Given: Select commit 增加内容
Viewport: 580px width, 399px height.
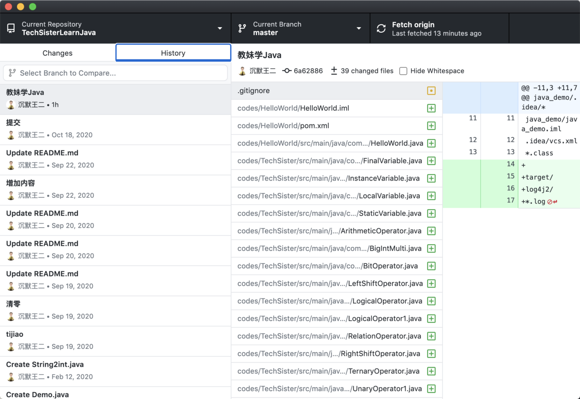Looking at the screenshot, I should pyautogui.click(x=116, y=190).
